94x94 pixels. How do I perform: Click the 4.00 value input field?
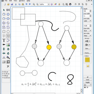tap(86, 26)
